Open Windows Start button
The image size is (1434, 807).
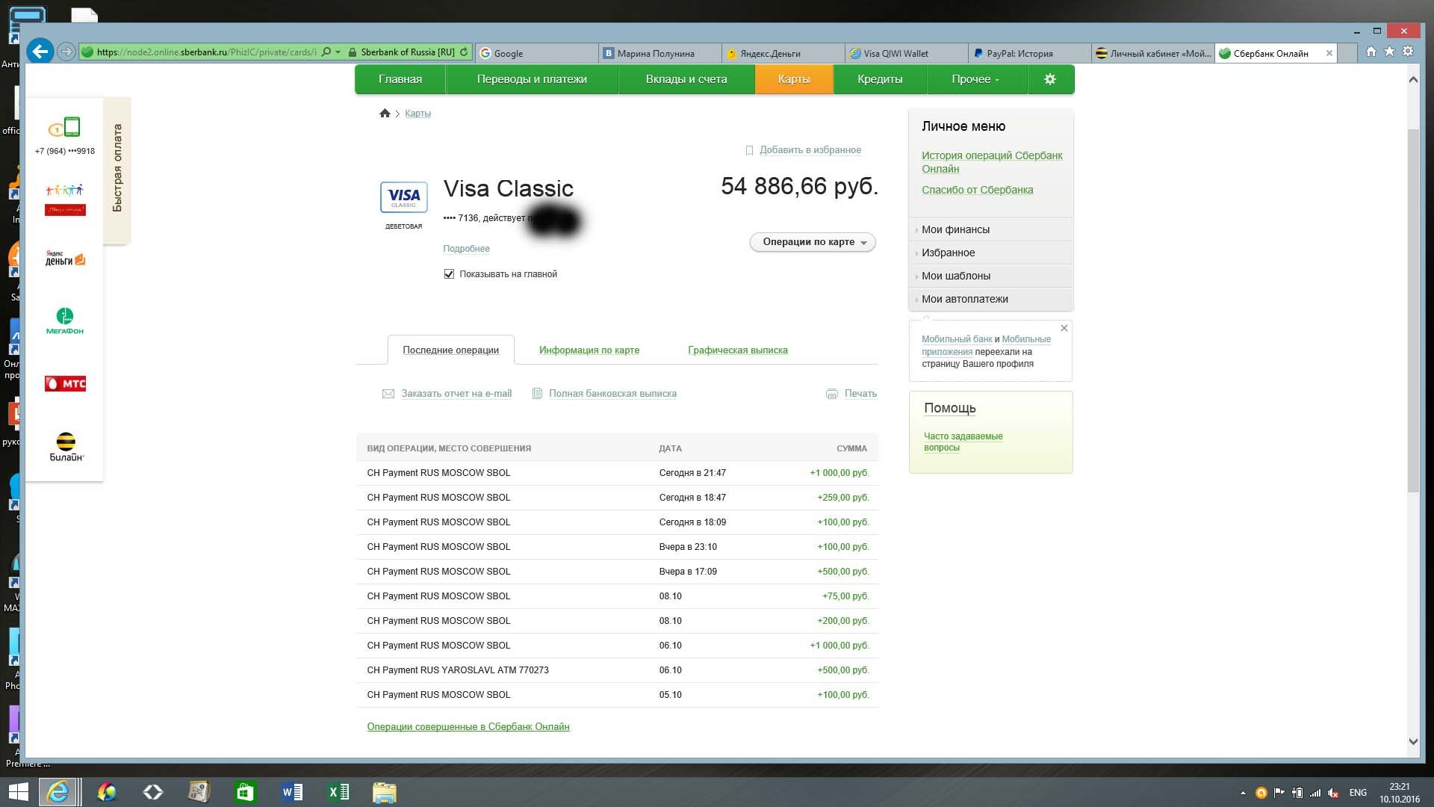(18, 792)
